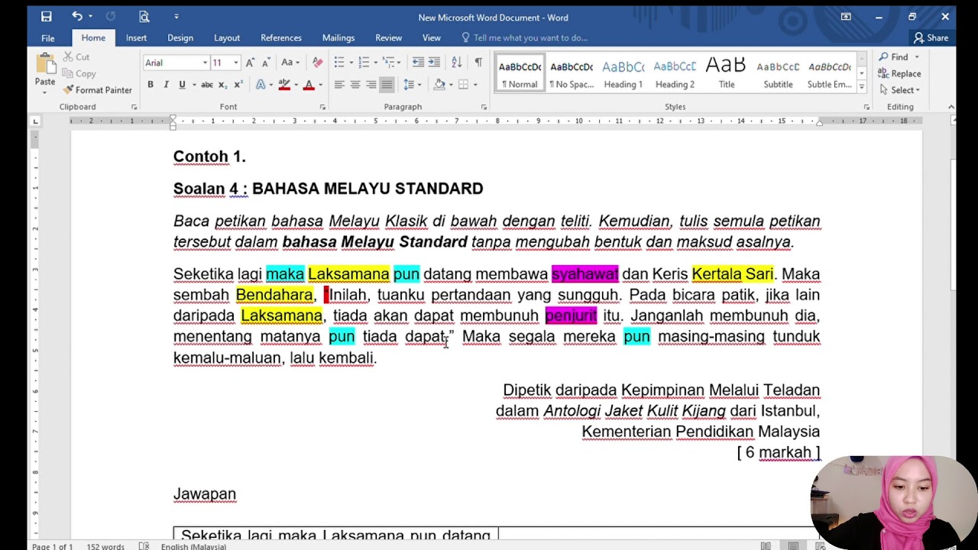
Task: Open the font name dropdown
Action: [x=205, y=63]
